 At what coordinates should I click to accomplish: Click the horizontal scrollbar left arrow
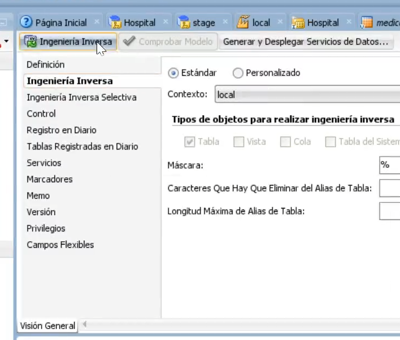85,324
